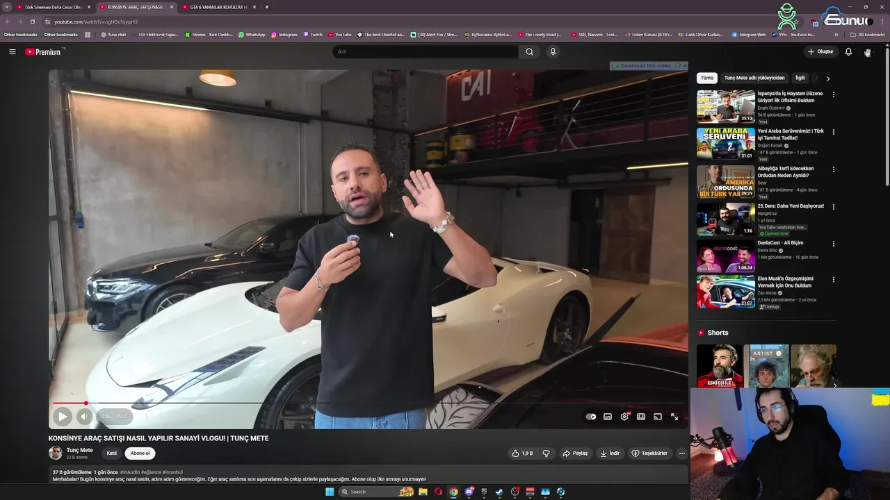The height and width of the screenshot is (500, 890).
Task: Mute the video volume
Action: (84, 417)
